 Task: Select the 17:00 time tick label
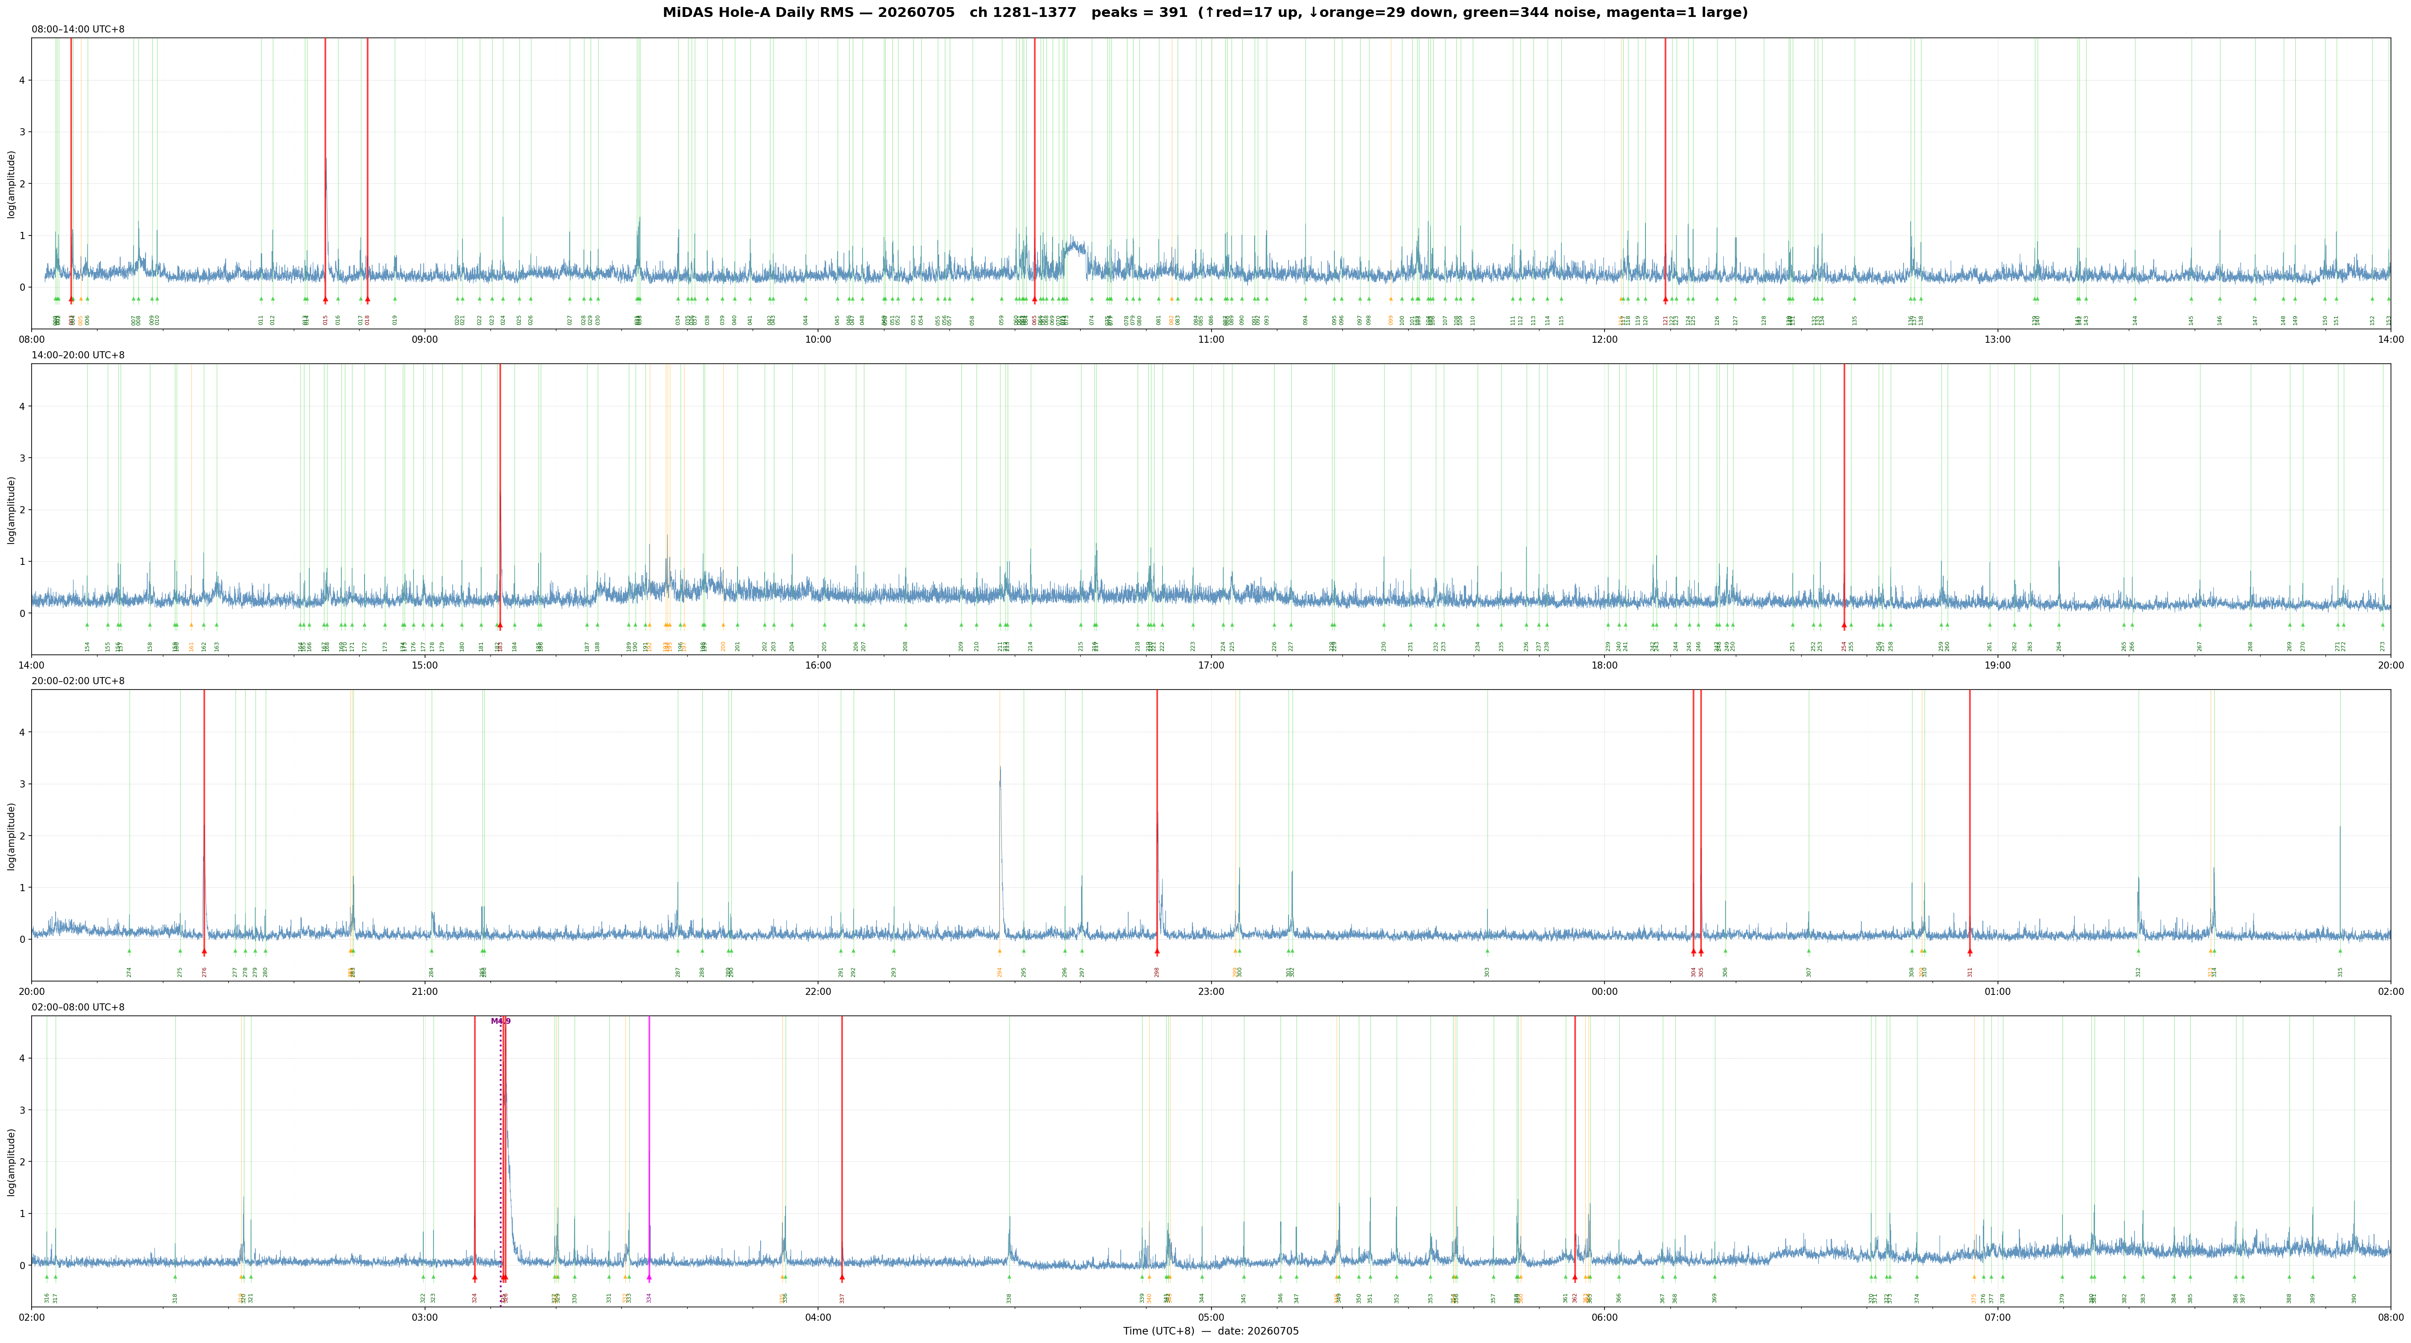[1211, 665]
